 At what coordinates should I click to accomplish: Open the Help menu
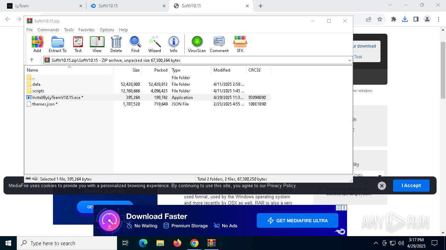[123, 30]
